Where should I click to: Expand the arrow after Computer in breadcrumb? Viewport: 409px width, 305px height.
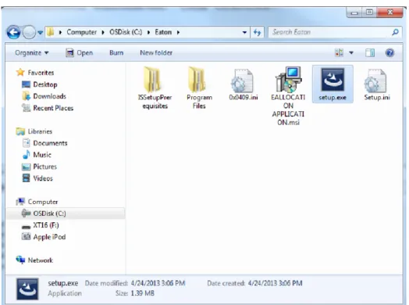(103, 32)
